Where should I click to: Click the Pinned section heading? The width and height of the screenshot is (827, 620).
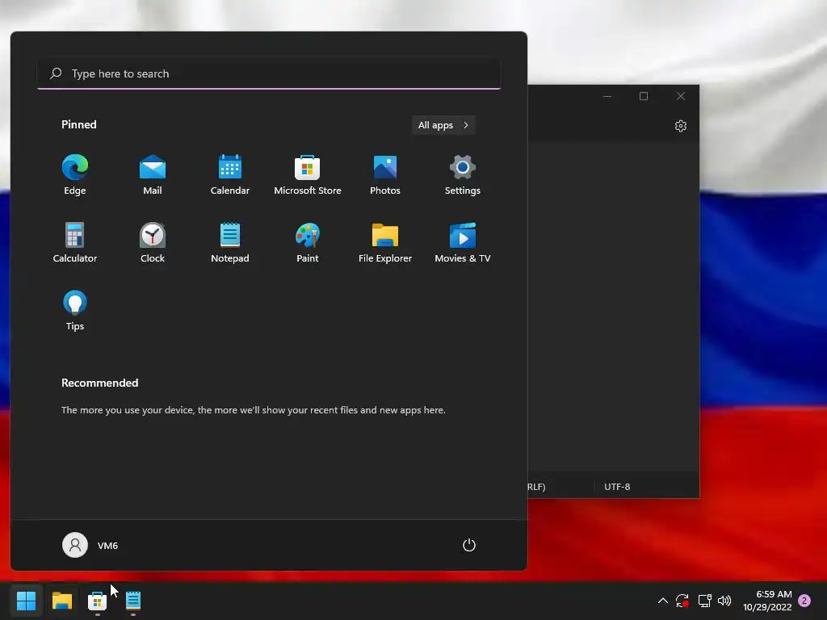click(x=79, y=124)
